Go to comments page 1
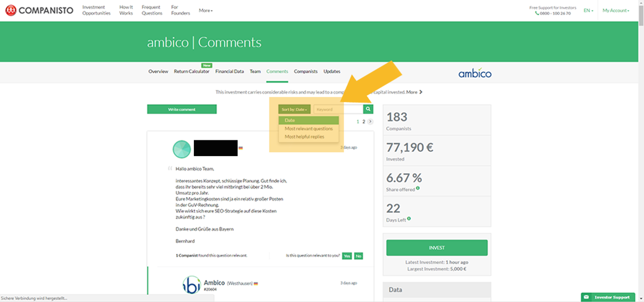 (x=358, y=121)
